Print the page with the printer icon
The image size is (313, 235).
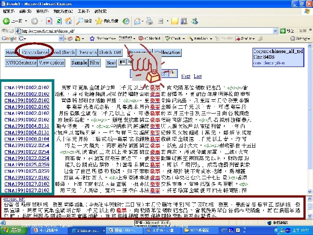click(149, 21)
